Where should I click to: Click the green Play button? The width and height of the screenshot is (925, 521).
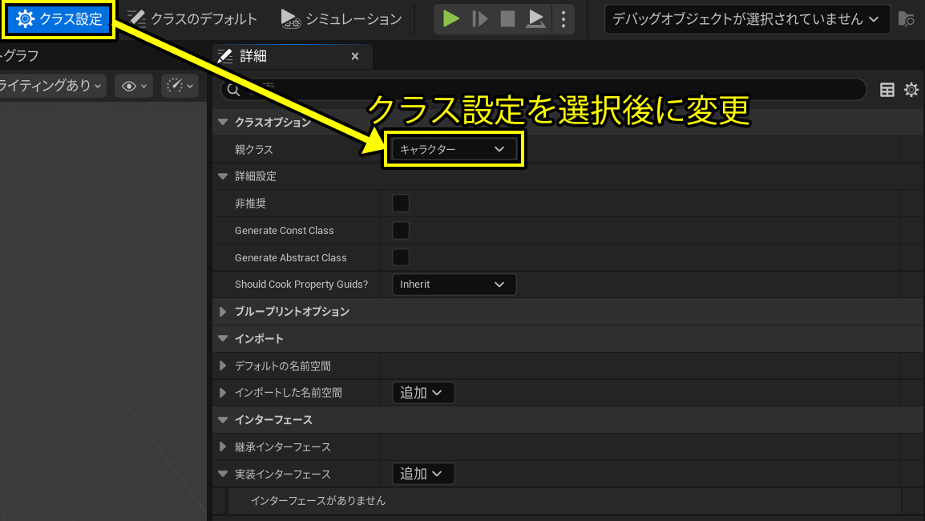(450, 19)
